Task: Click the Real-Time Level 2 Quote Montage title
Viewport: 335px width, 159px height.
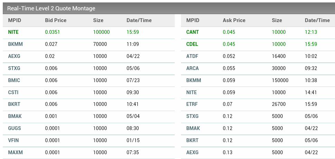Action: 51,8
